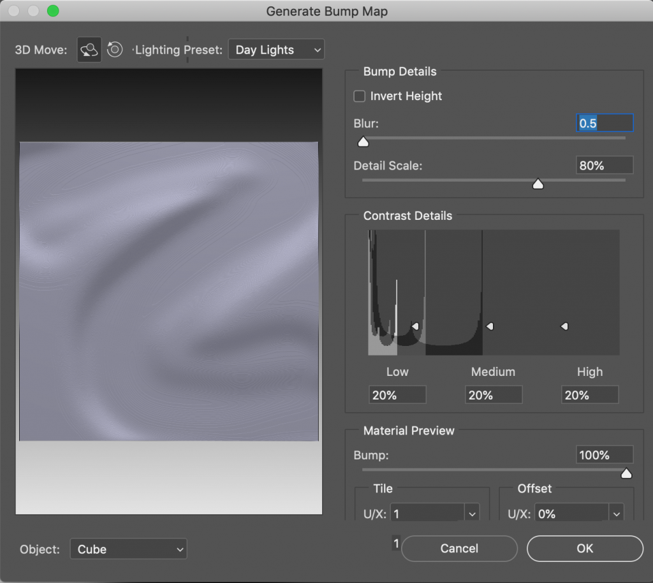653x583 pixels.
Task: Click the Medium 20% input field
Action: (493, 394)
